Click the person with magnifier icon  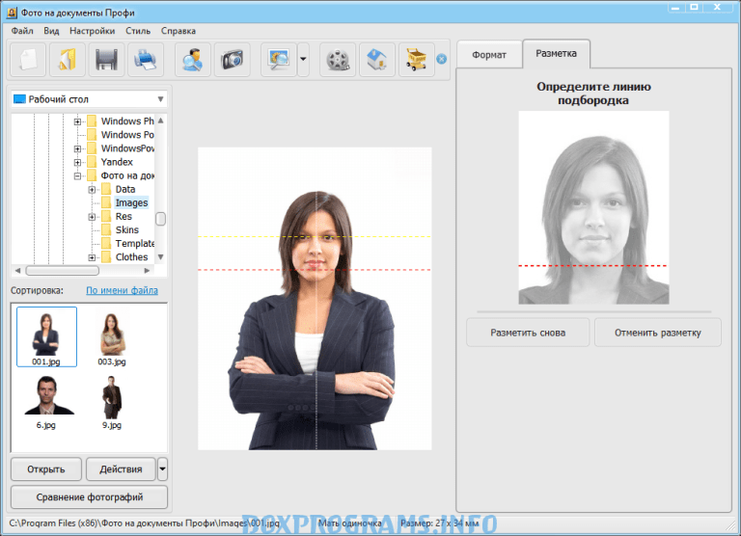tap(193, 60)
